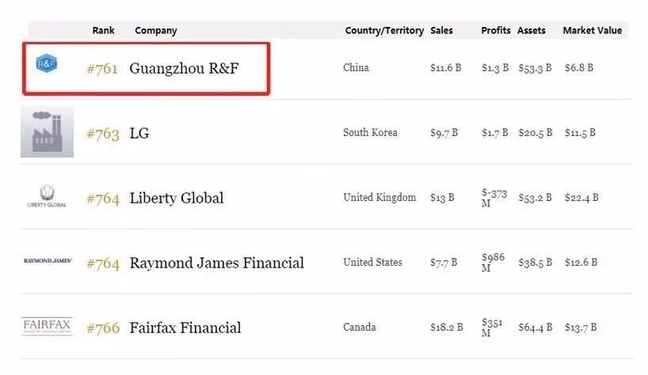The width and height of the screenshot is (648, 375).
Task: Click the Raymond James logo
Action: click(x=48, y=261)
